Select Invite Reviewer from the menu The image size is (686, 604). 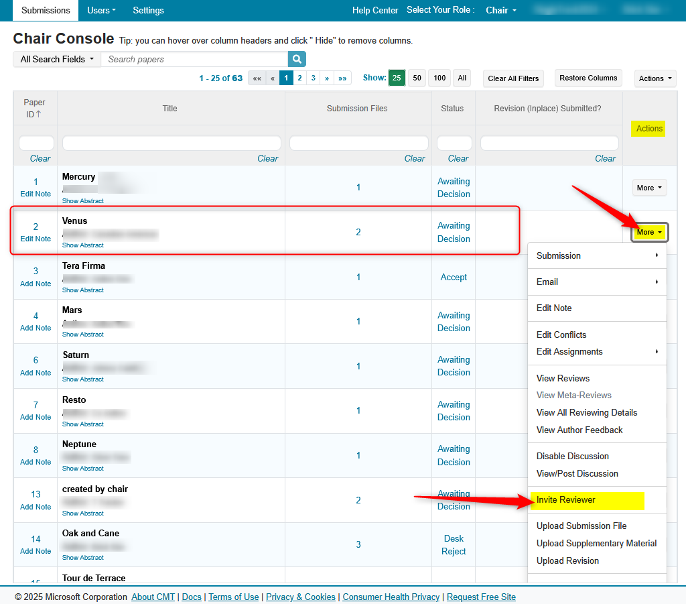[566, 500]
